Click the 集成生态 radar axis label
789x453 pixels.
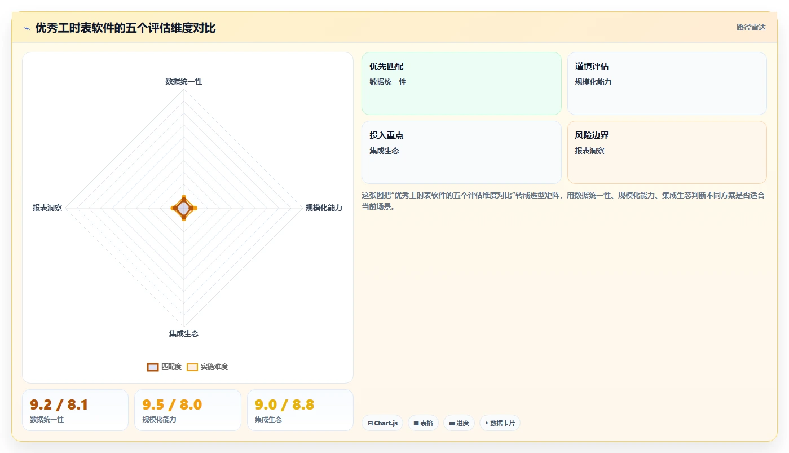click(184, 333)
